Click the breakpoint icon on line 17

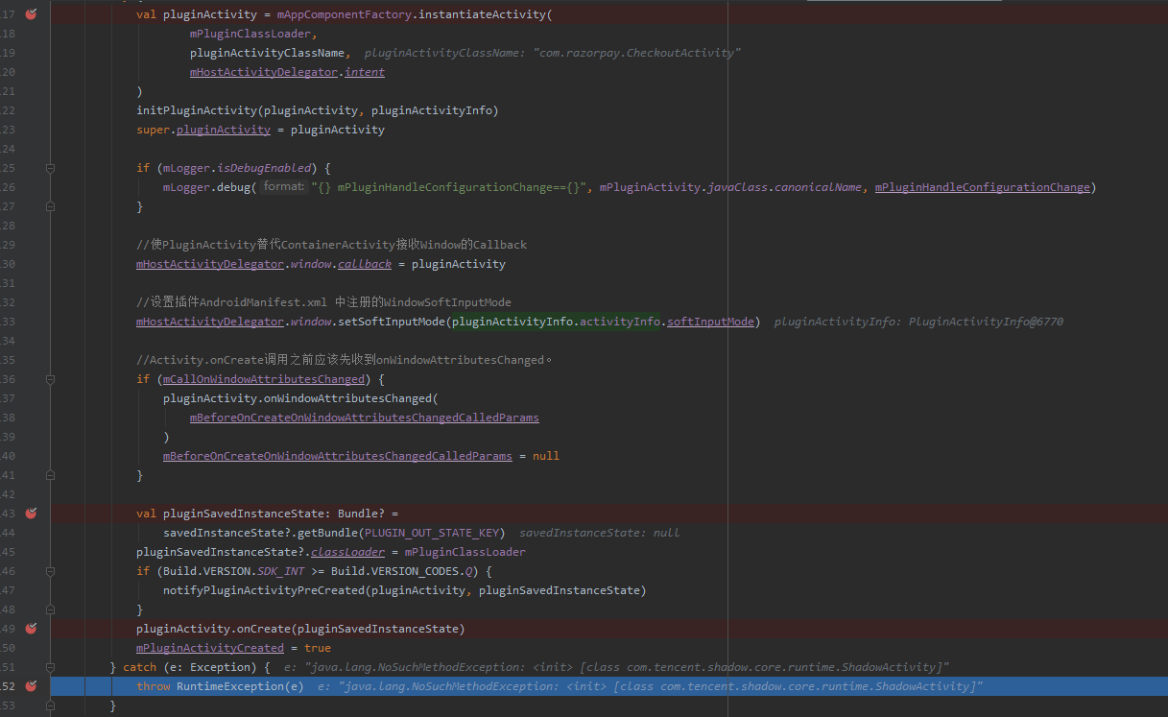(32, 14)
